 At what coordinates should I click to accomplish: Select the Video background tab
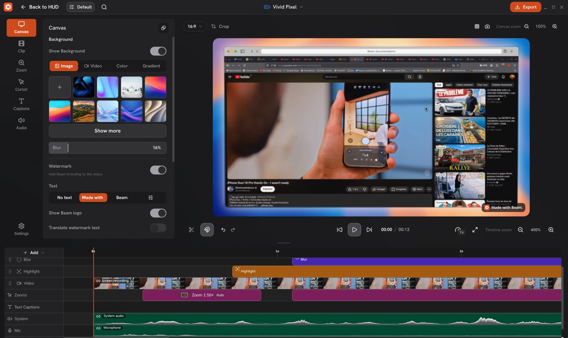tap(93, 66)
